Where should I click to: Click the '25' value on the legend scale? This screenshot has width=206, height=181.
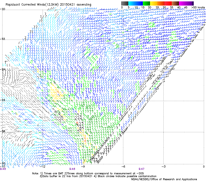(157, 8)
